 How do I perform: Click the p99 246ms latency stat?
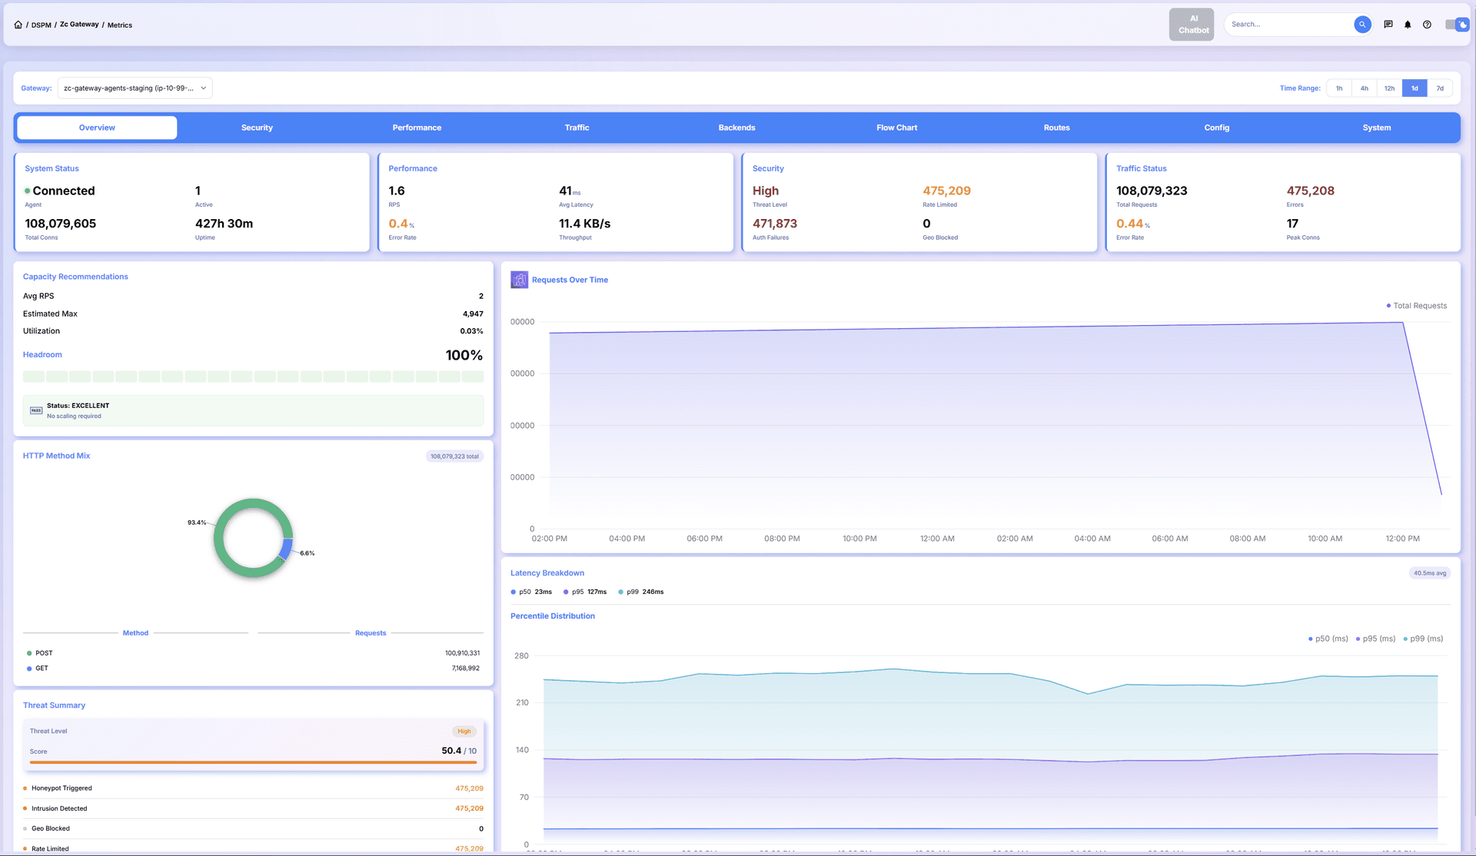[x=641, y=592]
